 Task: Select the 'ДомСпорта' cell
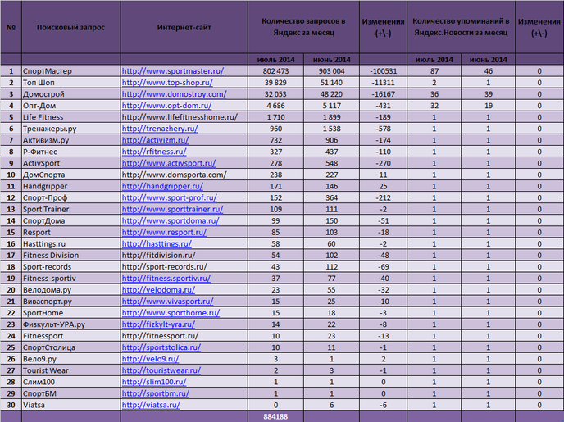click(x=70, y=175)
